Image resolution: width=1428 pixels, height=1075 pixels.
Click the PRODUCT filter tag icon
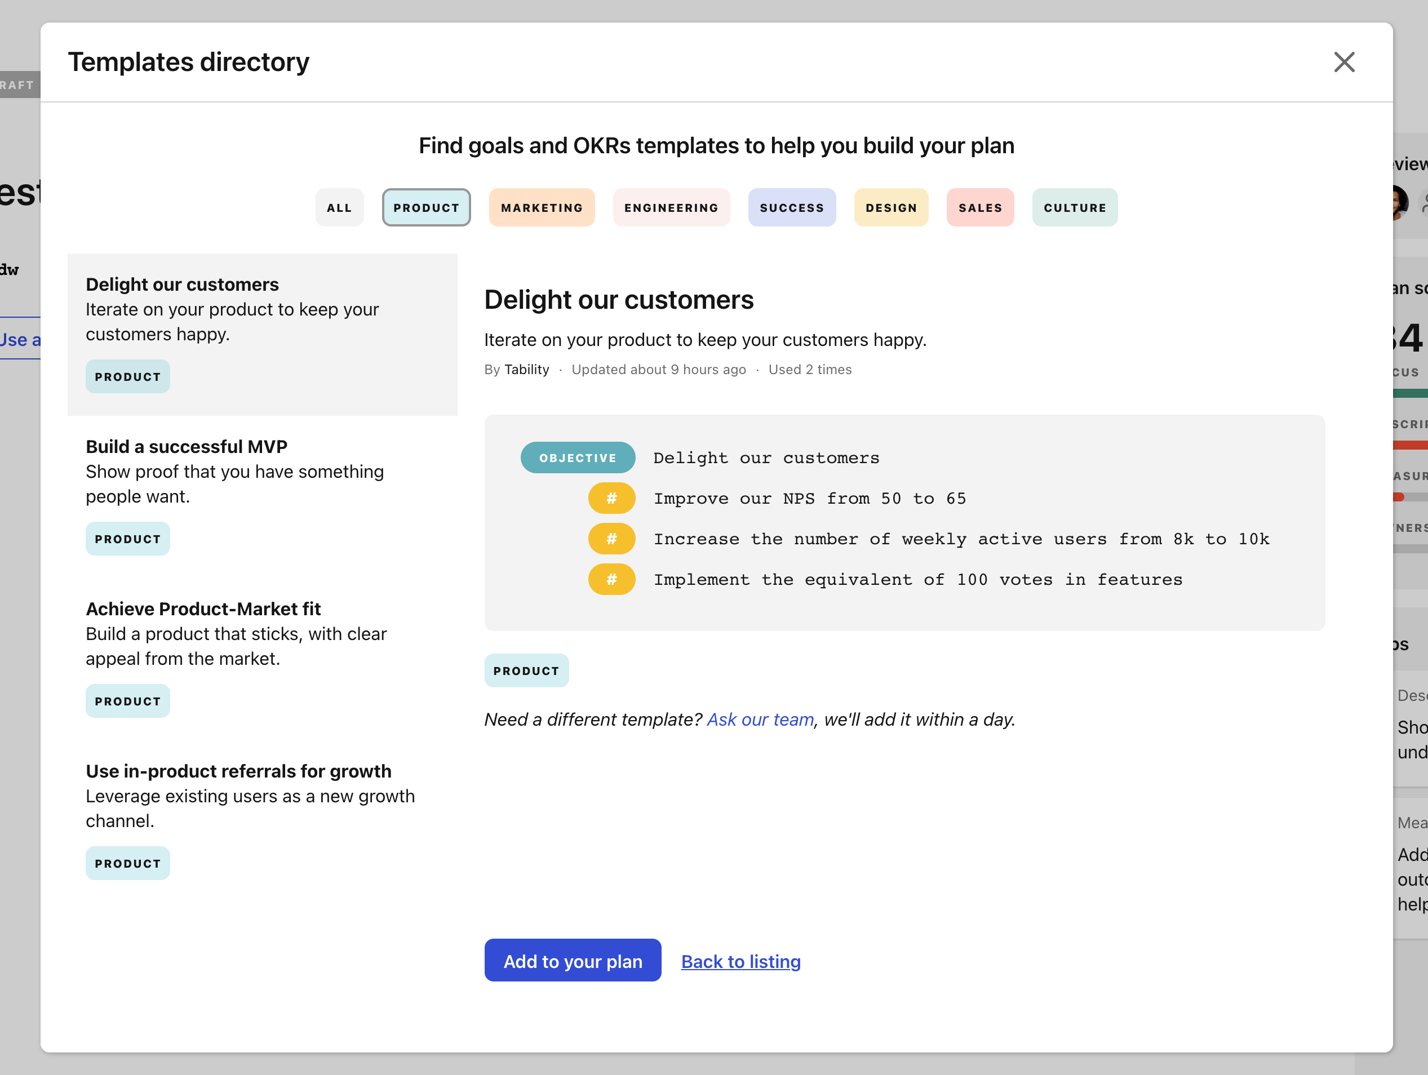(427, 207)
